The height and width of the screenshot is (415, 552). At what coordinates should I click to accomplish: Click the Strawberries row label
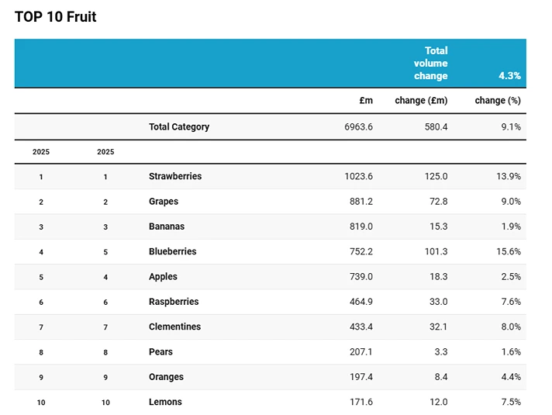pos(174,176)
